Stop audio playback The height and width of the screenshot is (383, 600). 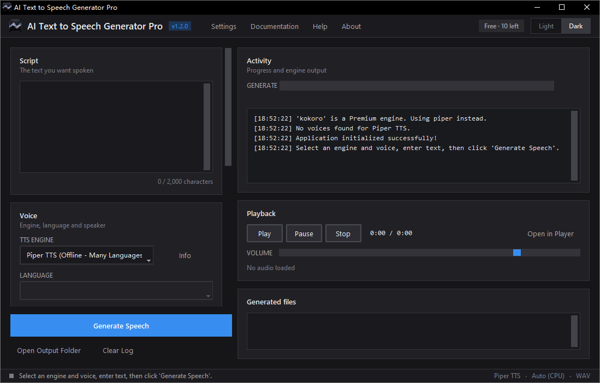343,234
